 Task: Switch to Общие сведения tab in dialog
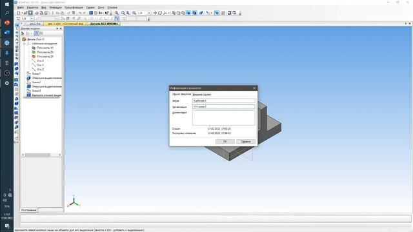pyautogui.click(x=181, y=94)
